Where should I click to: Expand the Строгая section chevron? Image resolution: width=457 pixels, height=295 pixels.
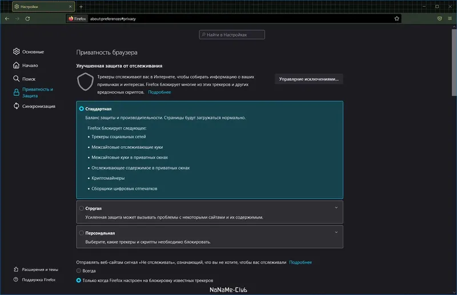[336, 208]
